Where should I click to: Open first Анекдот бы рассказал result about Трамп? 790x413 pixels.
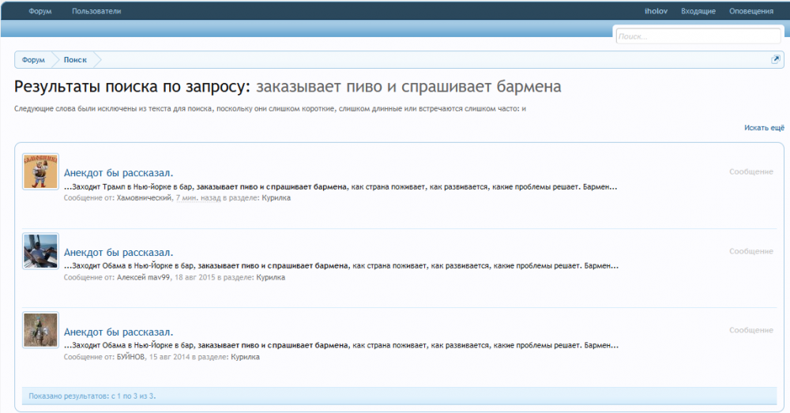pyautogui.click(x=118, y=174)
